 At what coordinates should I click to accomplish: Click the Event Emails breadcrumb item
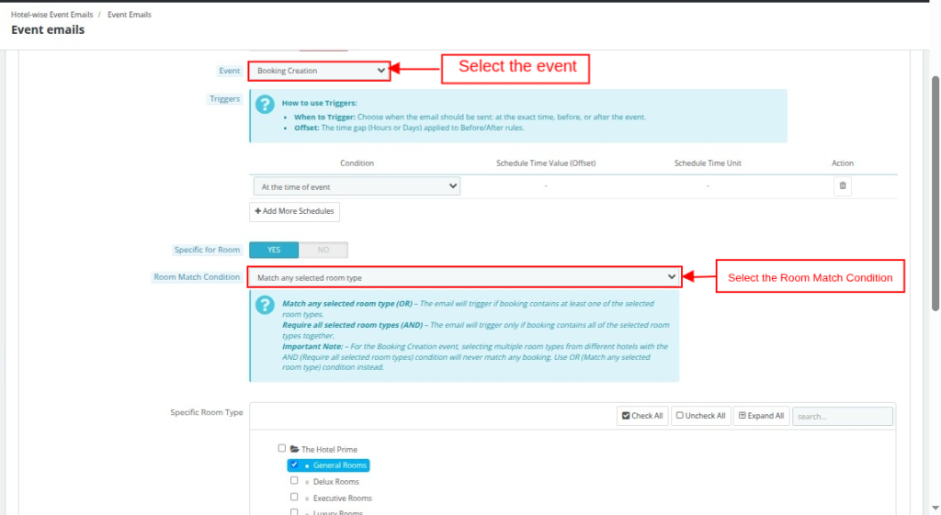[130, 15]
